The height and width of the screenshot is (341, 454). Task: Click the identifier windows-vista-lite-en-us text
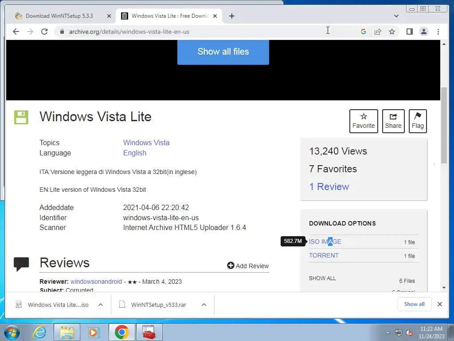click(x=160, y=218)
